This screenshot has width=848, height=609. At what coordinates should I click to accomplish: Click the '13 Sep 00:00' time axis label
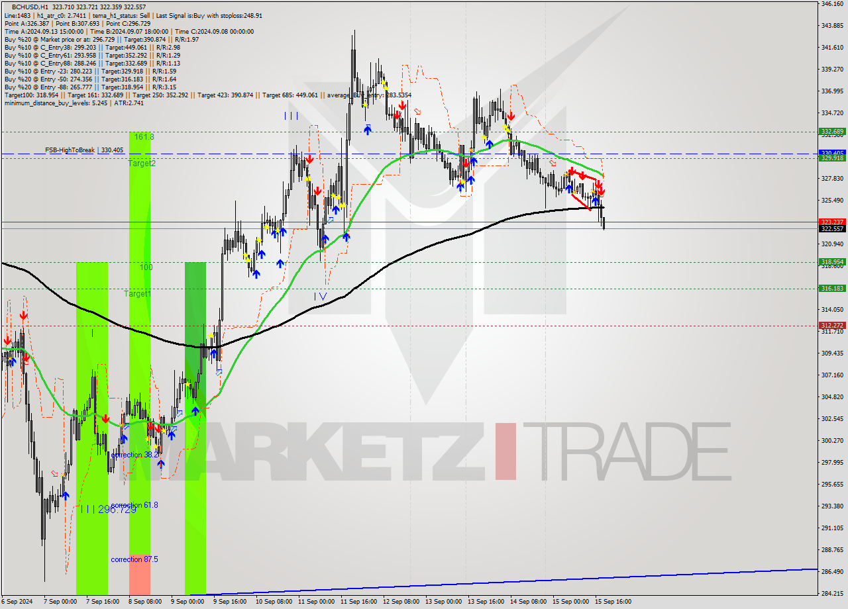point(443,602)
